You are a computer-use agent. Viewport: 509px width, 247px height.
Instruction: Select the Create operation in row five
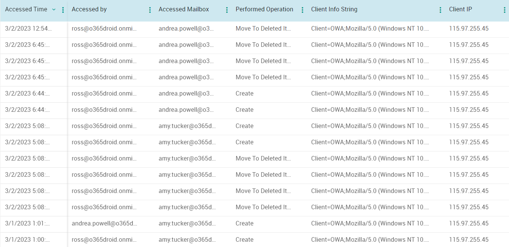(244, 93)
